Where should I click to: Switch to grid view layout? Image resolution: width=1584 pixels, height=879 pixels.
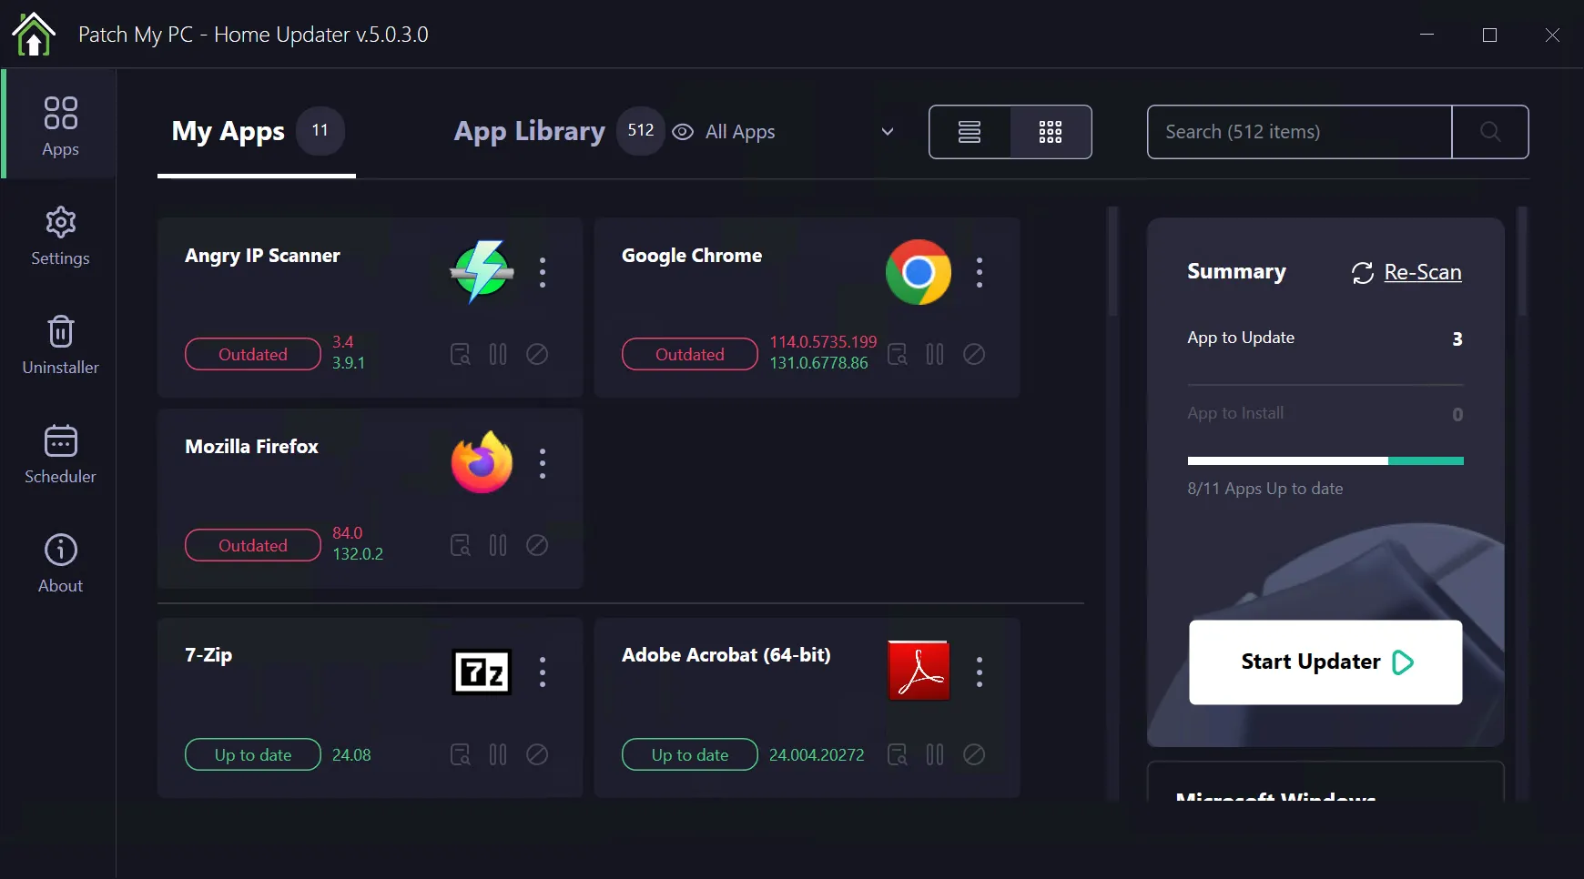click(x=1051, y=132)
